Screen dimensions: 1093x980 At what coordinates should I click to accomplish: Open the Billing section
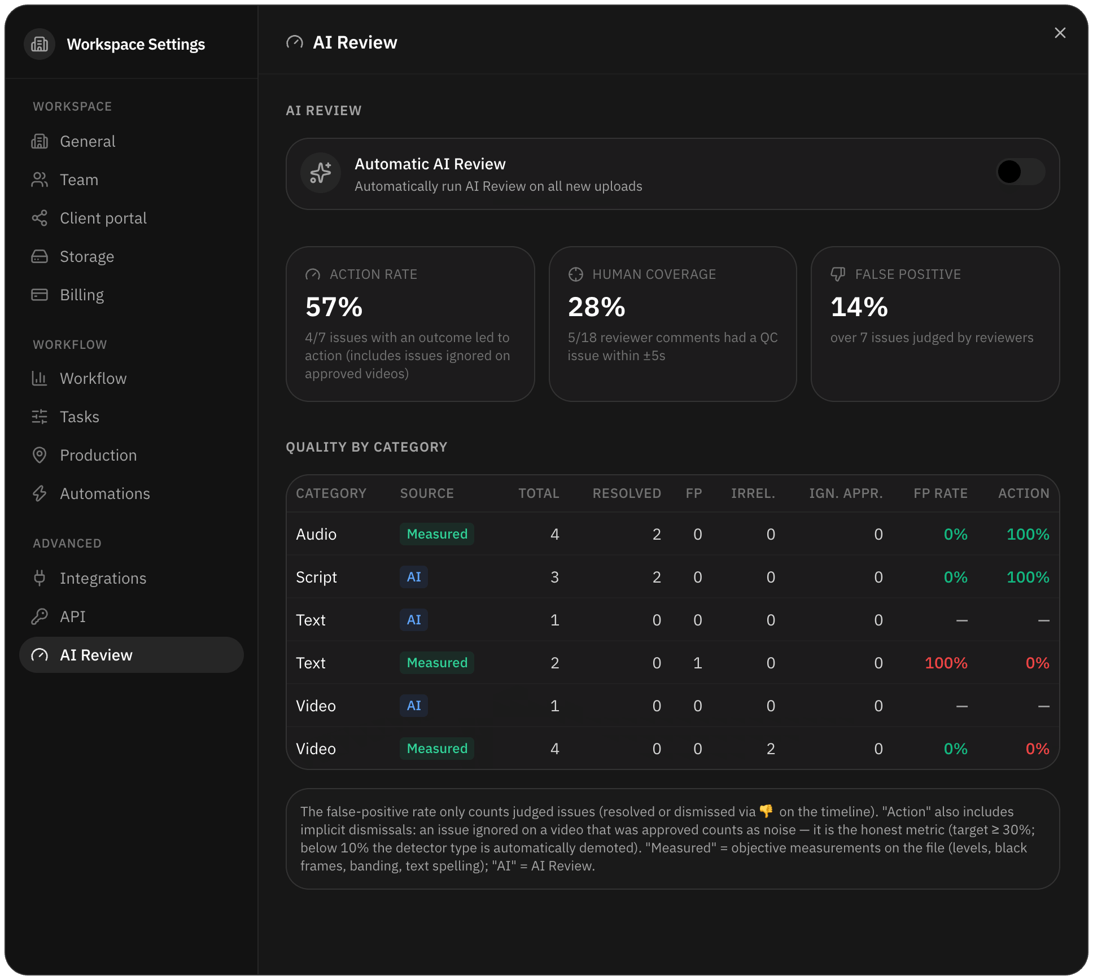[131, 295]
